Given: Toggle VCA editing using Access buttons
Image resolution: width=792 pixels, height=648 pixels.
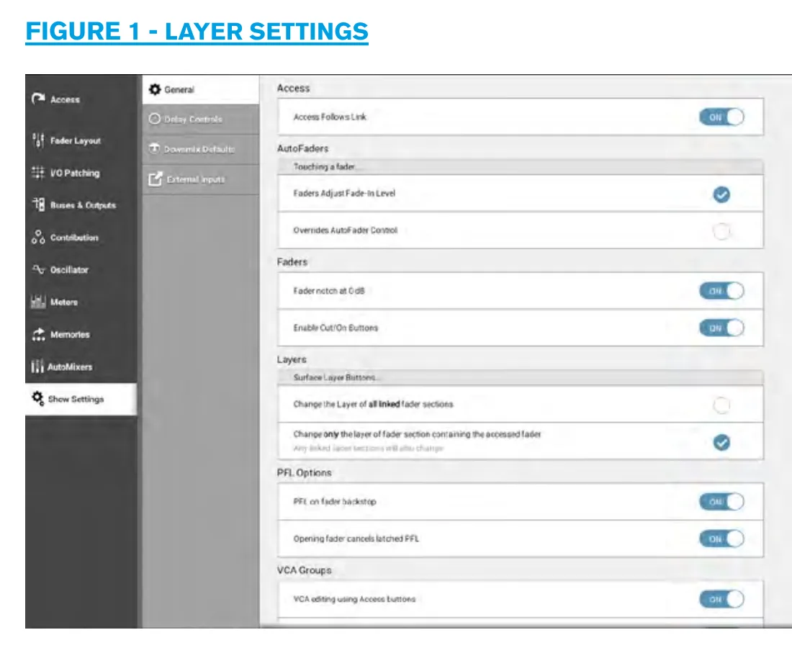Looking at the screenshot, I should (x=721, y=600).
